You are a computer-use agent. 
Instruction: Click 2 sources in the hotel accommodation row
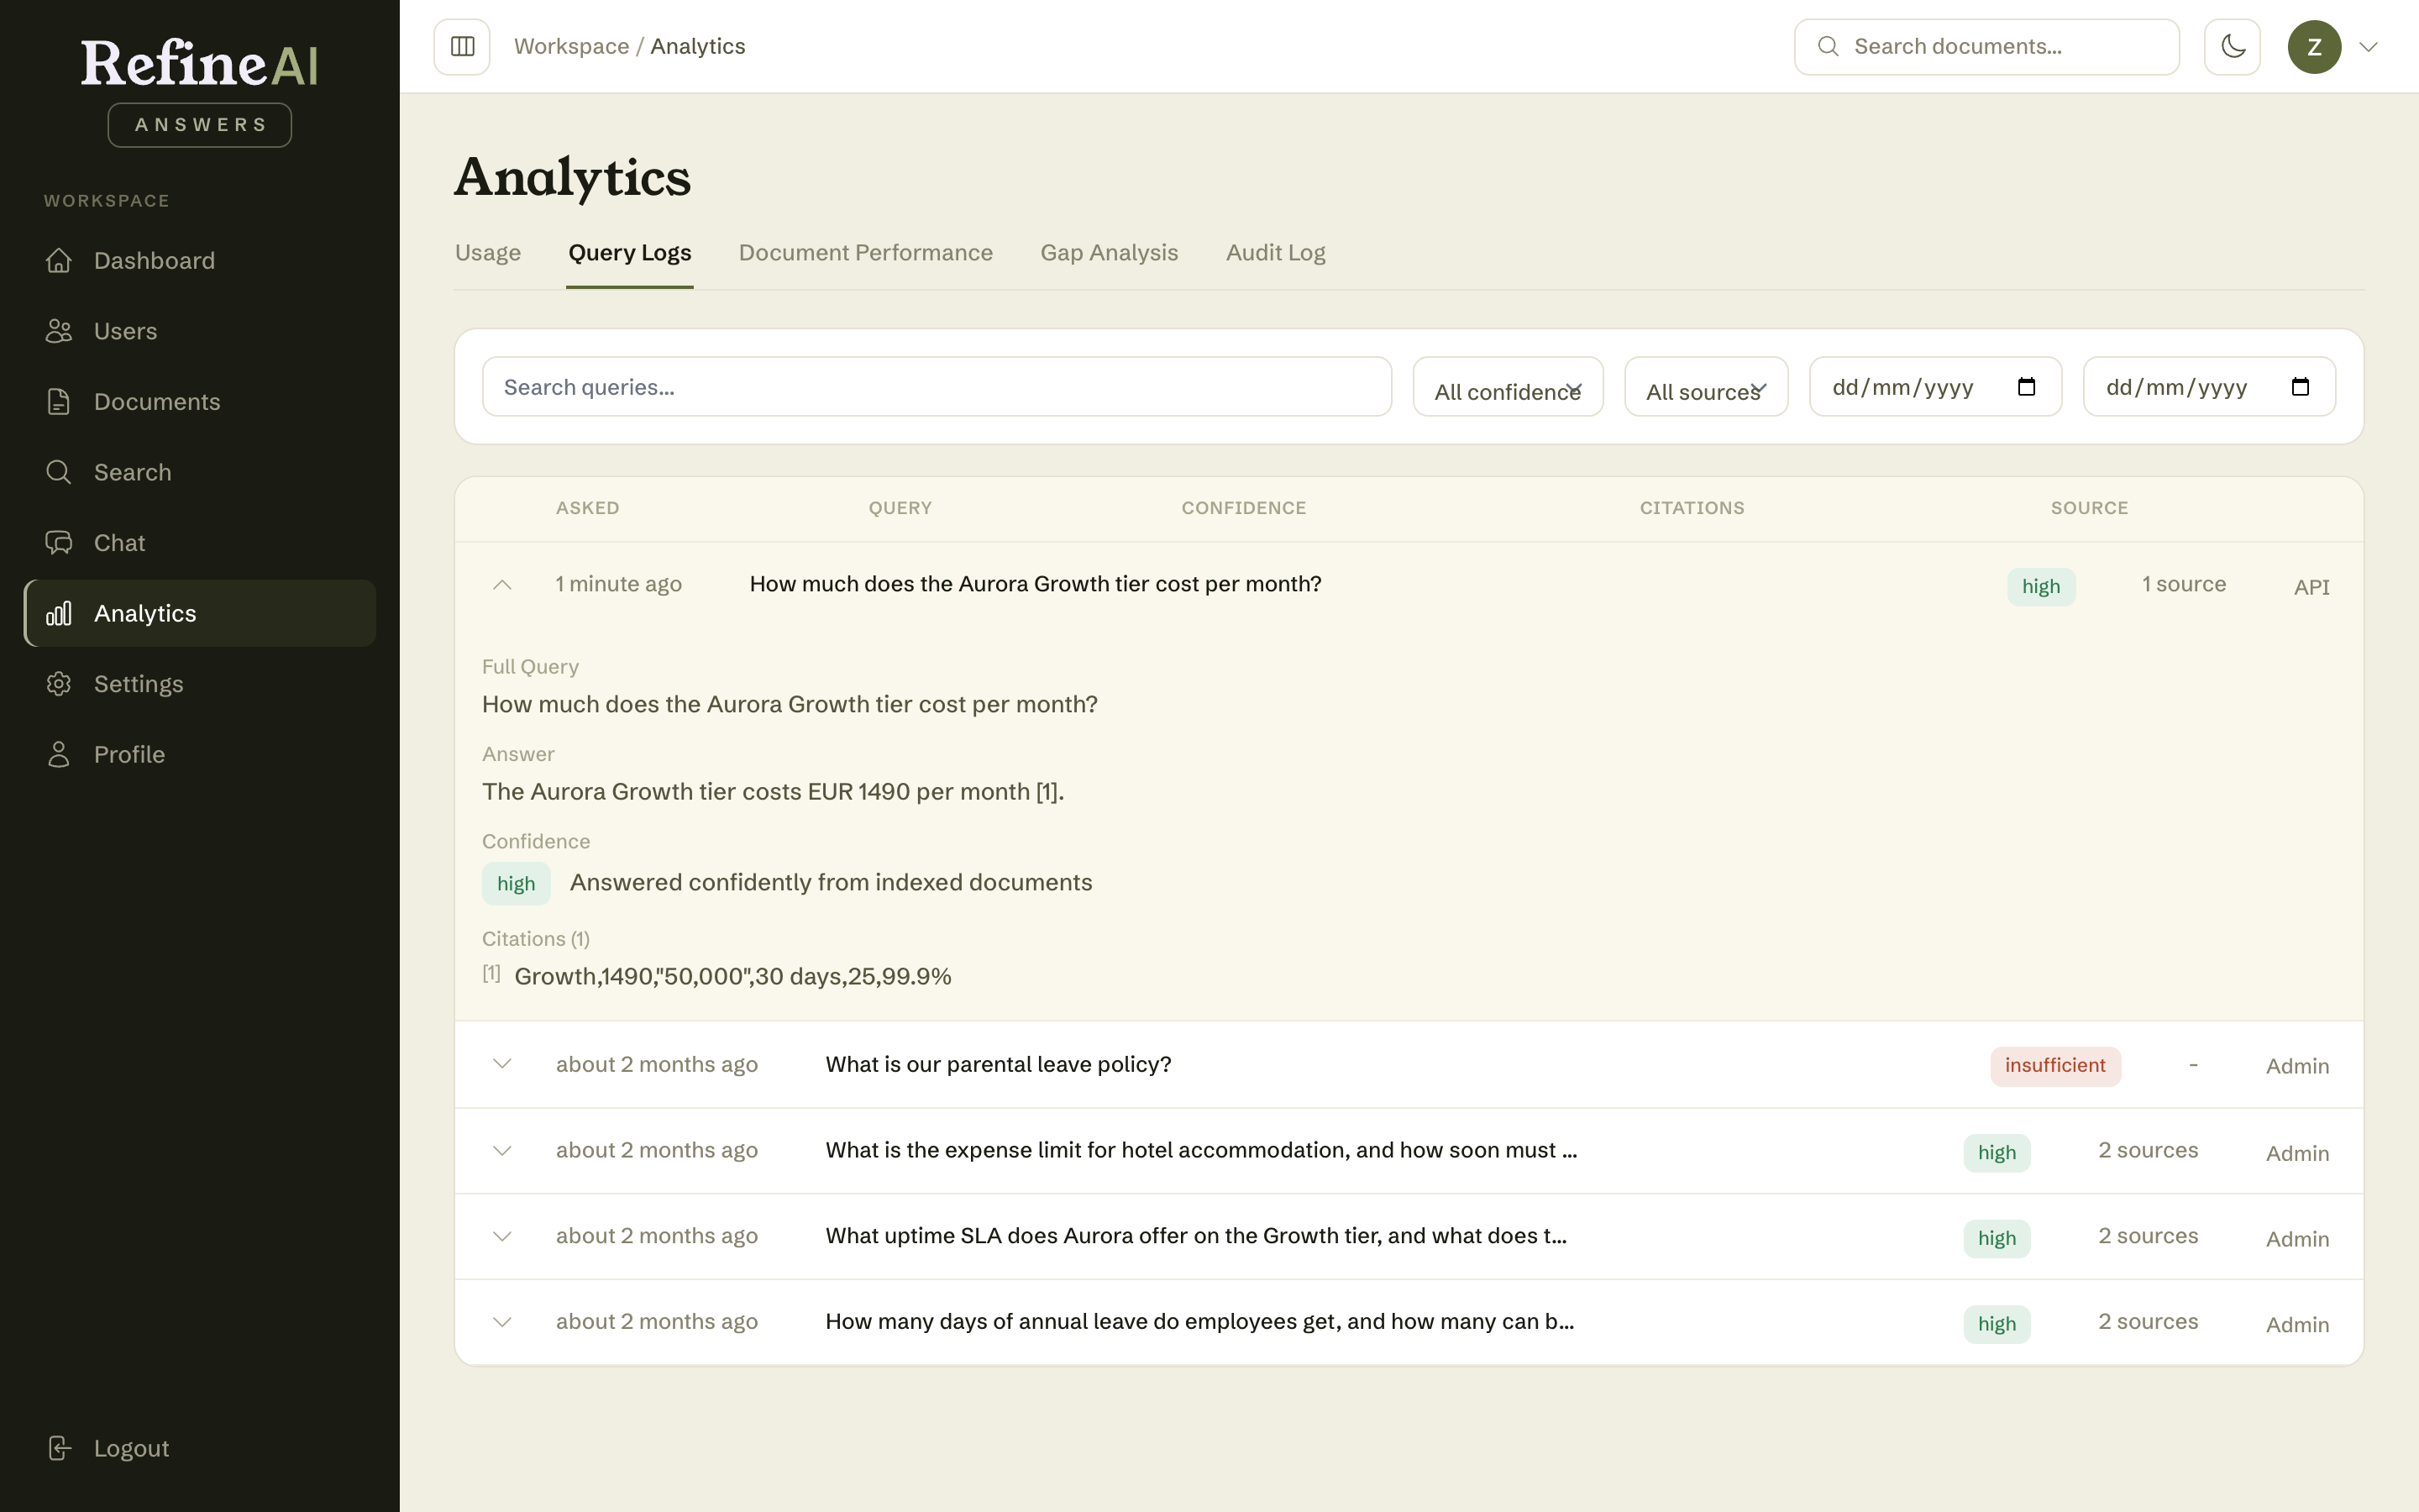[x=2148, y=1151]
